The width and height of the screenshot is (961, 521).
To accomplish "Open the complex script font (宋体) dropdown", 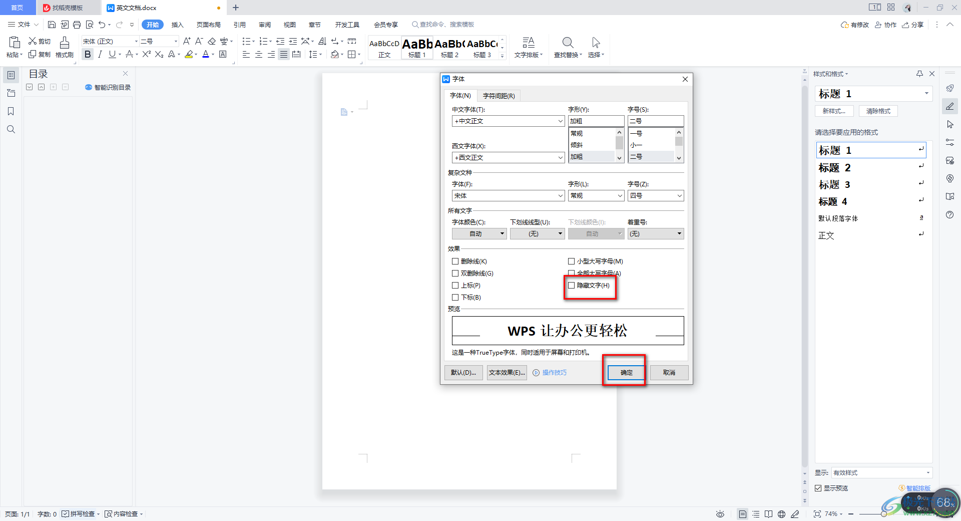I will 509,196.
